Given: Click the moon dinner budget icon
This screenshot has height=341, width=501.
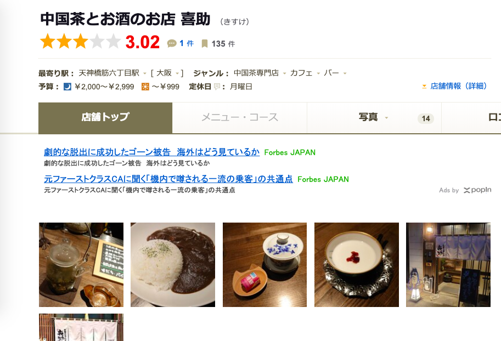Looking at the screenshot, I should [x=67, y=87].
